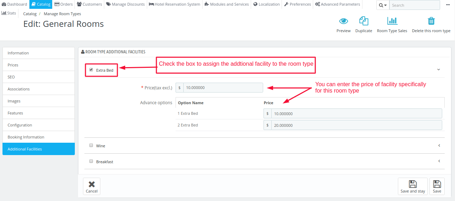Click the Price(tax excl.) input field
This screenshot has width=455, height=201.
click(x=223, y=88)
